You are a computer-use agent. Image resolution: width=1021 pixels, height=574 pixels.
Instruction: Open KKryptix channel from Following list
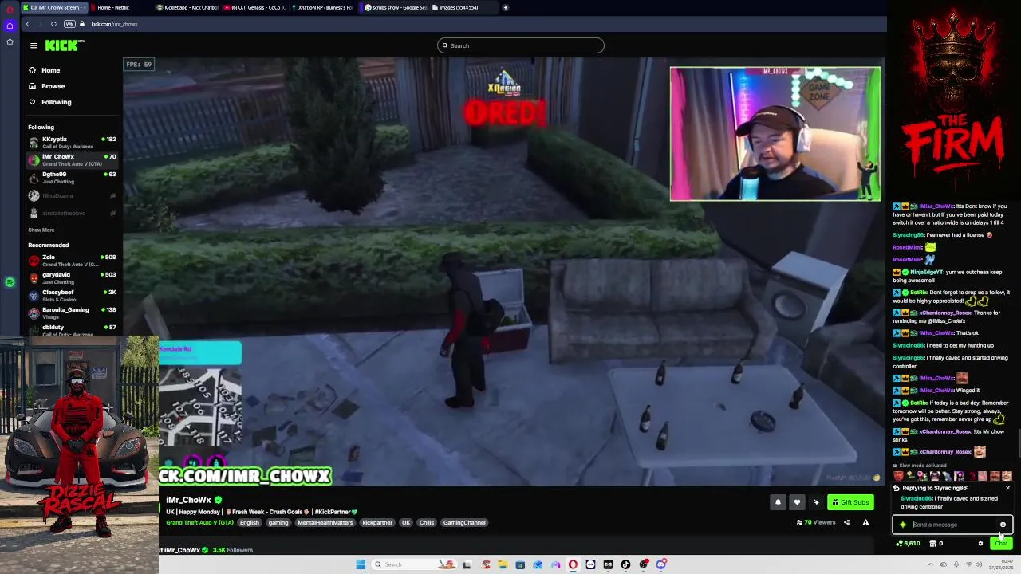point(72,142)
